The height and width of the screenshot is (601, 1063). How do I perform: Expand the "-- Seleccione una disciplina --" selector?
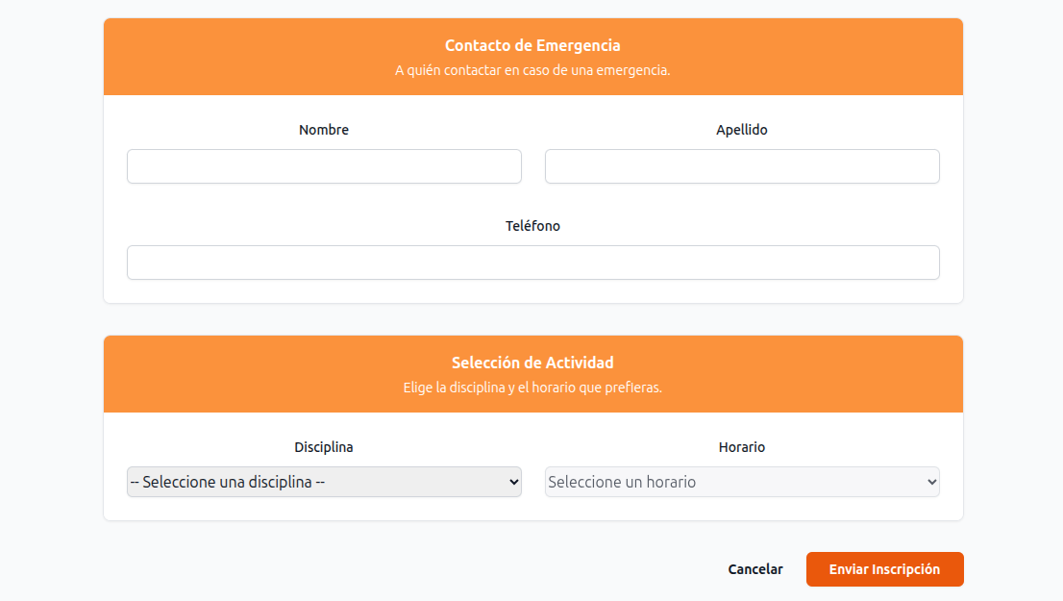click(x=324, y=482)
